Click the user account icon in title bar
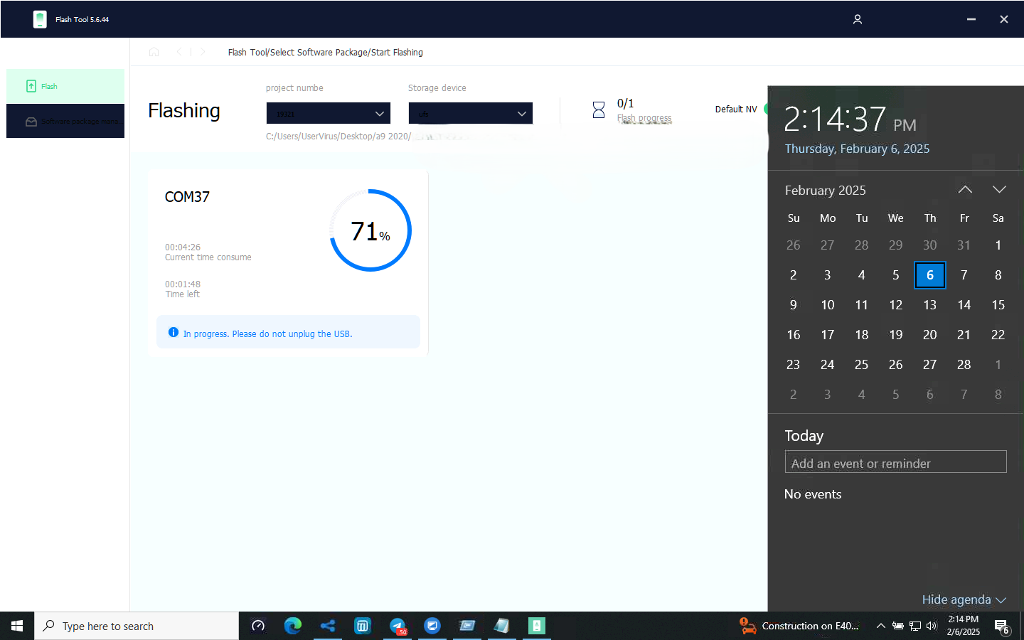The width and height of the screenshot is (1024, 640). (857, 19)
